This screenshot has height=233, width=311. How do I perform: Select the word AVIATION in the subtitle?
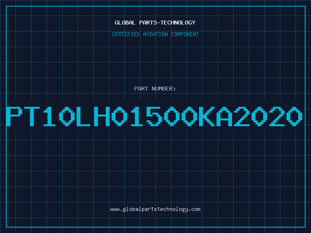pos(155,34)
